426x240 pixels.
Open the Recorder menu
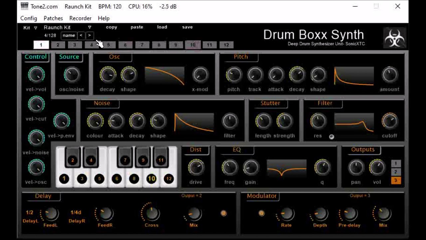pyautogui.click(x=80, y=18)
